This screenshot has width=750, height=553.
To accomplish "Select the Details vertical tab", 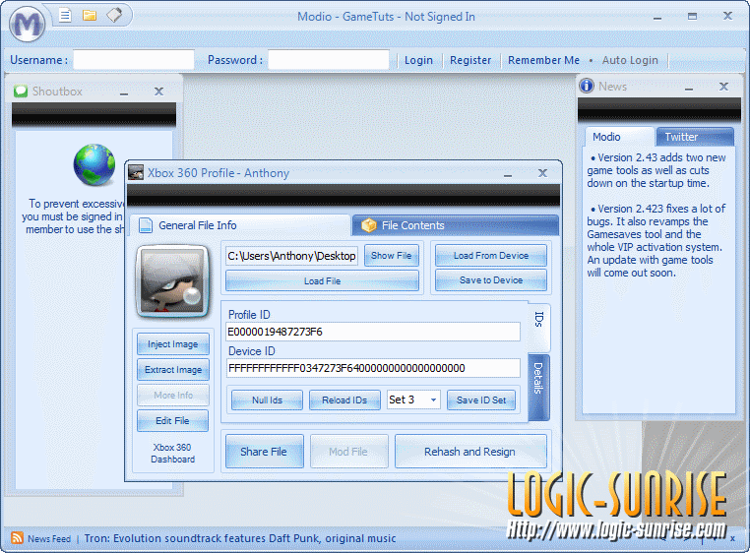I will pyautogui.click(x=539, y=388).
